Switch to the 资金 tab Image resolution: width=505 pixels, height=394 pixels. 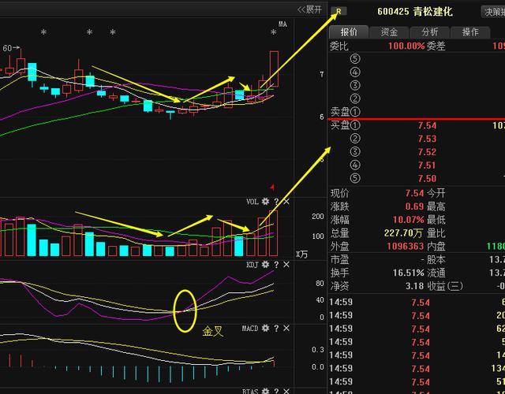[389, 32]
